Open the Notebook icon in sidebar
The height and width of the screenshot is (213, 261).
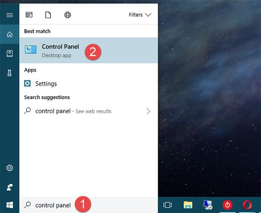click(9, 54)
